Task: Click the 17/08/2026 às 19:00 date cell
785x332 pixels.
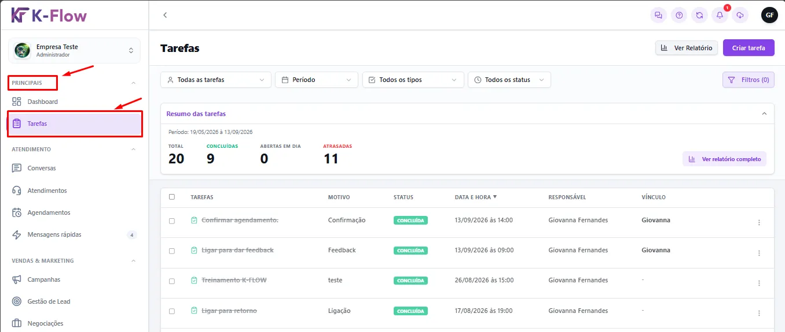Action: point(483,311)
